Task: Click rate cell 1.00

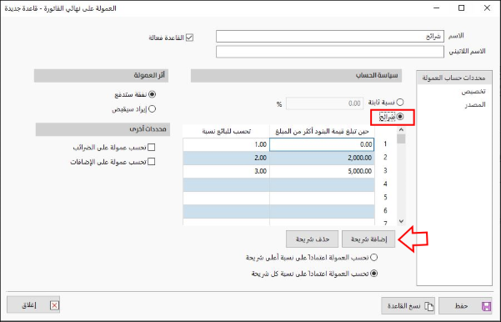Action: [x=226, y=144]
